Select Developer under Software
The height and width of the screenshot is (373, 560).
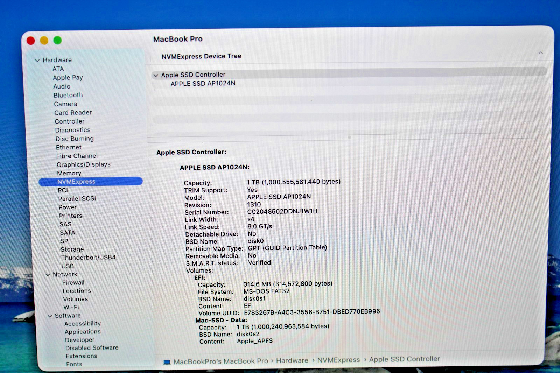pyautogui.click(x=80, y=340)
